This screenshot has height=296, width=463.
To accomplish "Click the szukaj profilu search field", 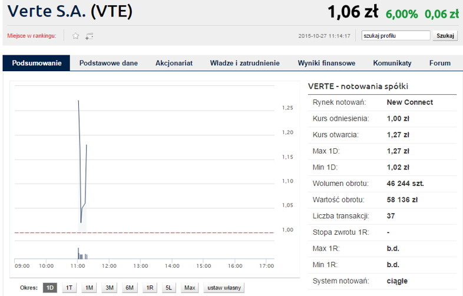I will pyautogui.click(x=396, y=36).
